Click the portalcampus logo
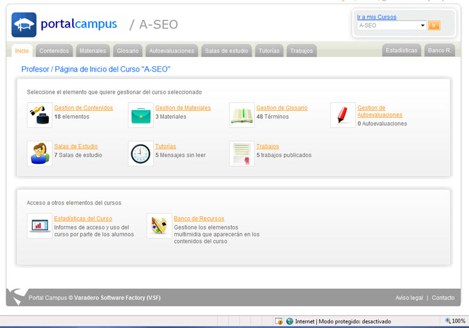The image size is (469, 328). [x=64, y=25]
